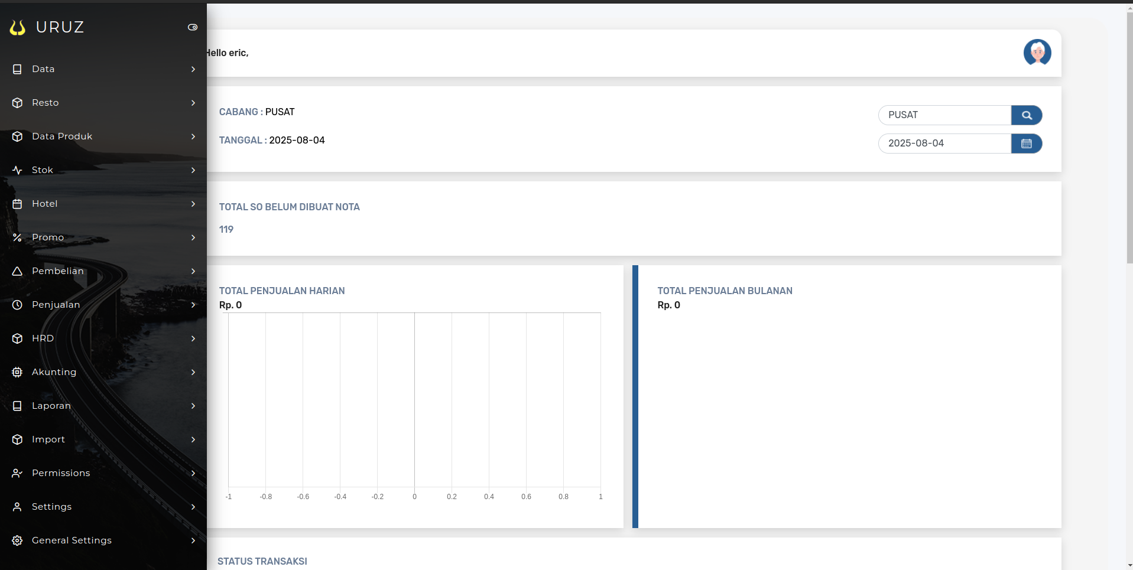Click the Penjualan clock icon
The width and height of the screenshot is (1133, 570).
(x=17, y=305)
